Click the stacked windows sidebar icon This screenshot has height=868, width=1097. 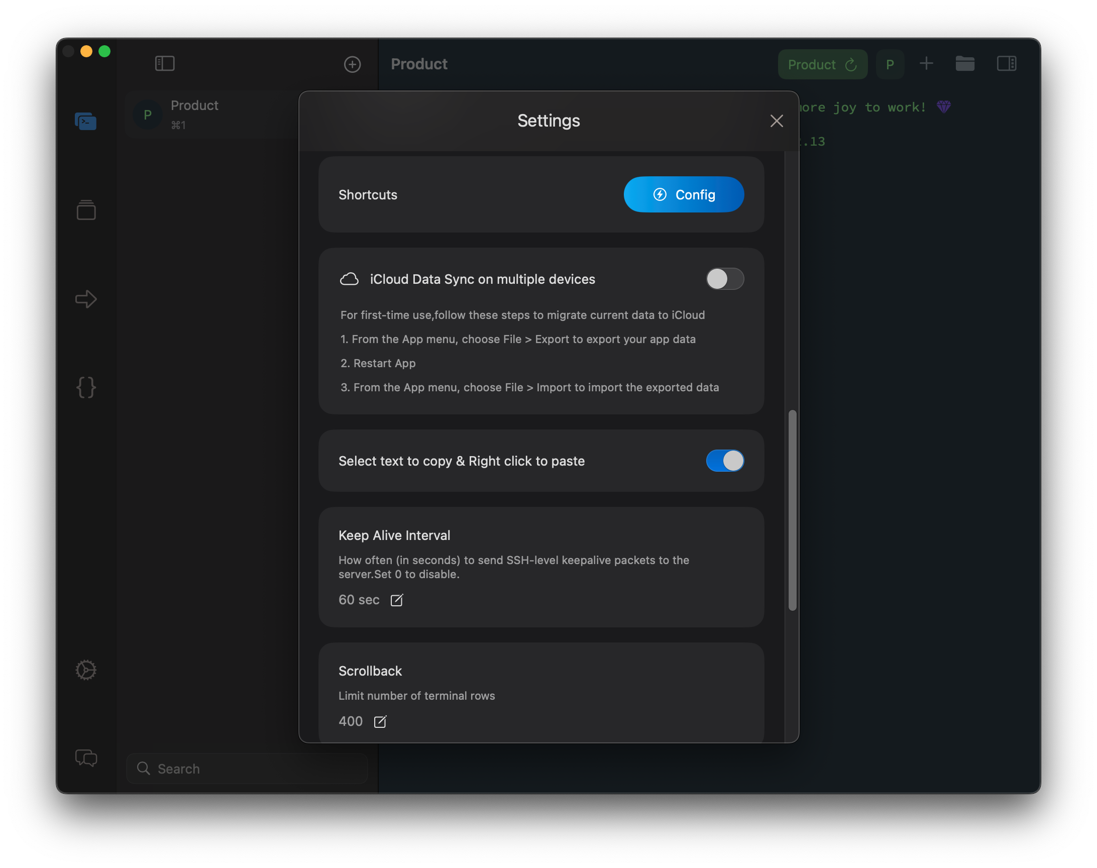click(x=86, y=210)
